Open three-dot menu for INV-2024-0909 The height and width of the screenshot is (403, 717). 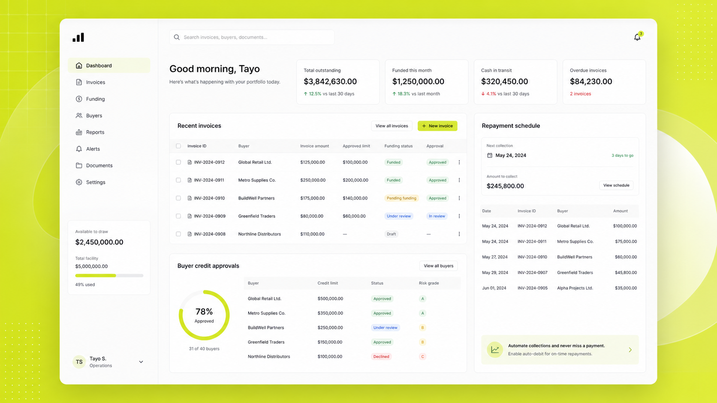459,216
